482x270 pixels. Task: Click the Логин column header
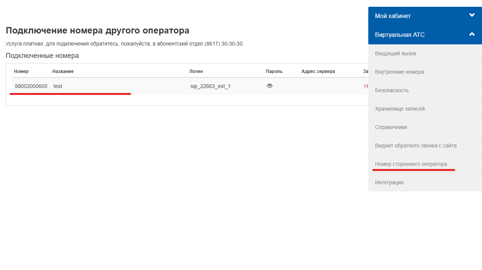tap(196, 71)
